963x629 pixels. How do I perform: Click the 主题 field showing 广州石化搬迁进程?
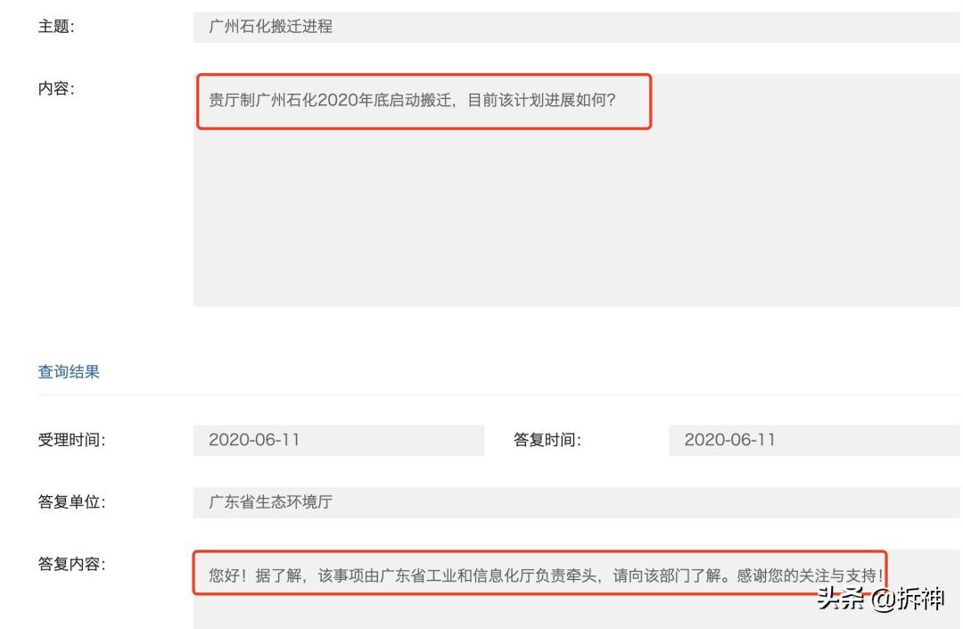pyautogui.click(x=576, y=27)
